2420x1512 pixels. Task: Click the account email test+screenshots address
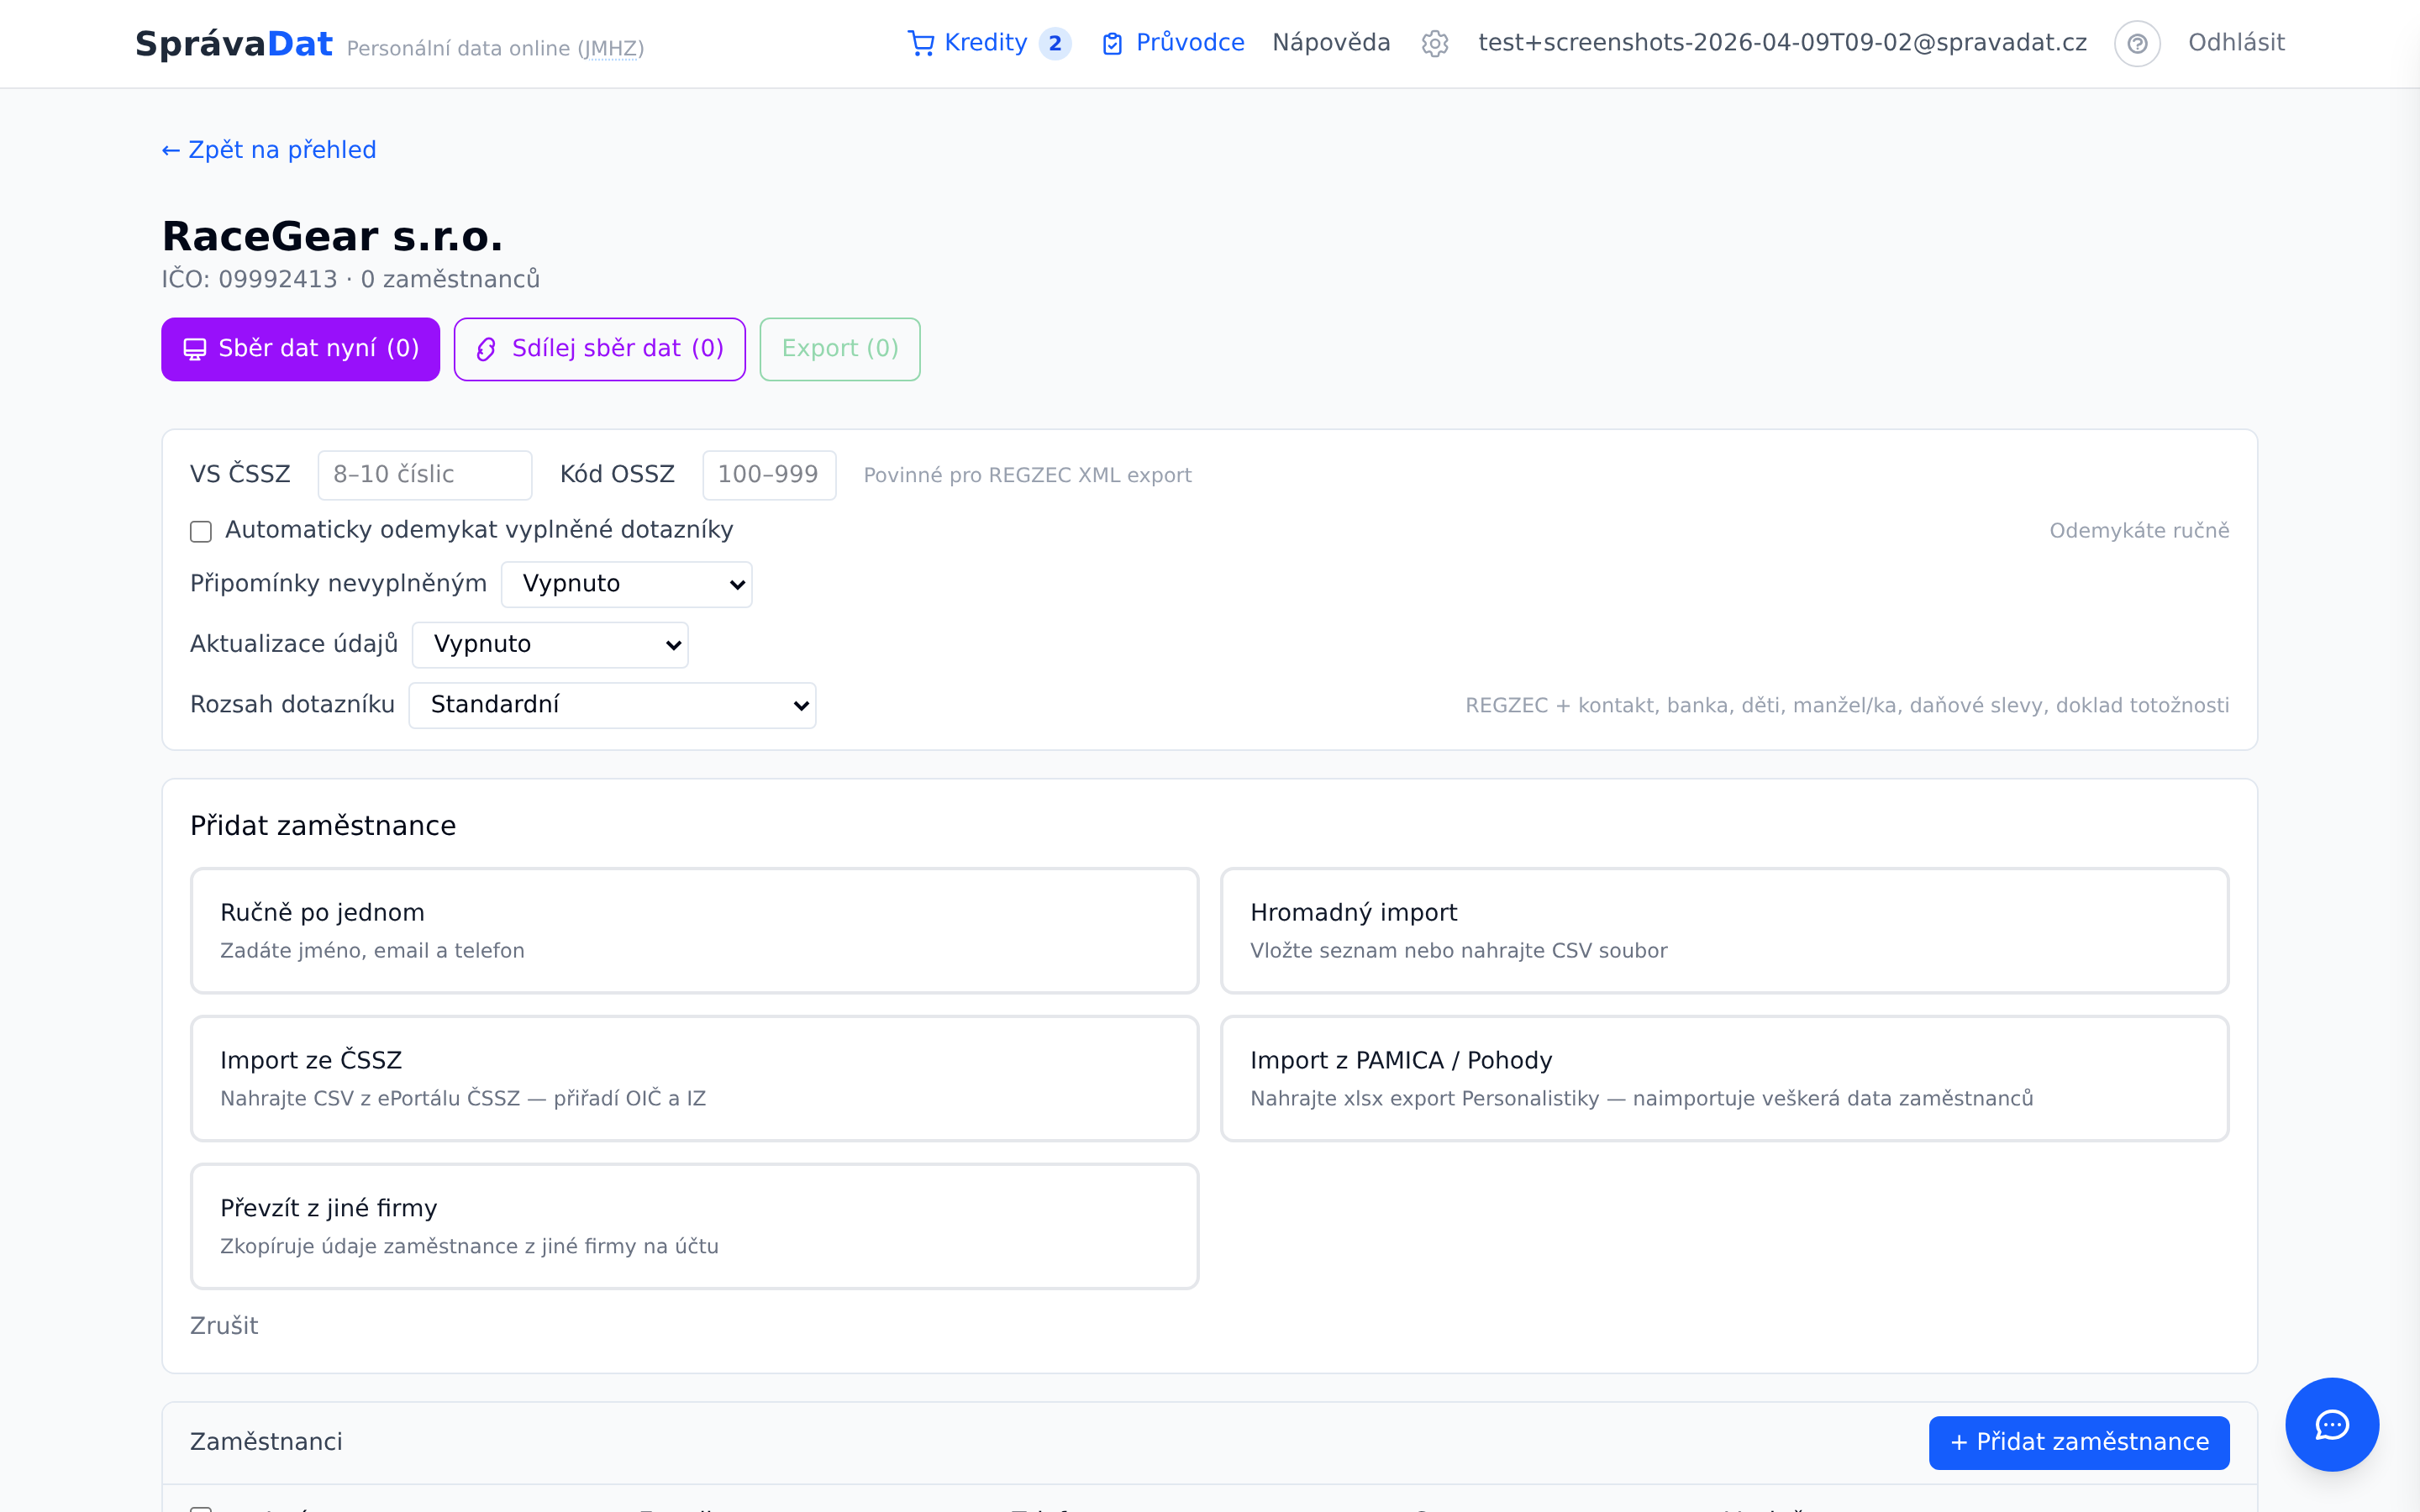1782,43
